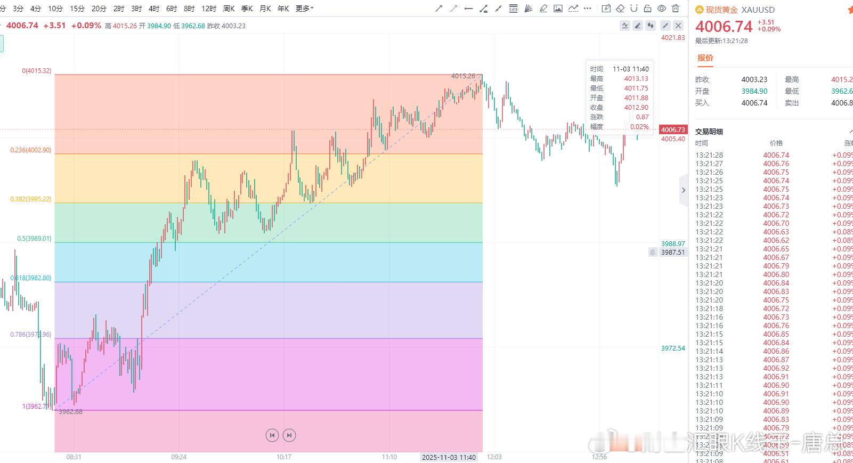Click the 0.5(3989.01) Fibonacci level label
The height and width of the screenshot is (463, 853).
(34, 239)
